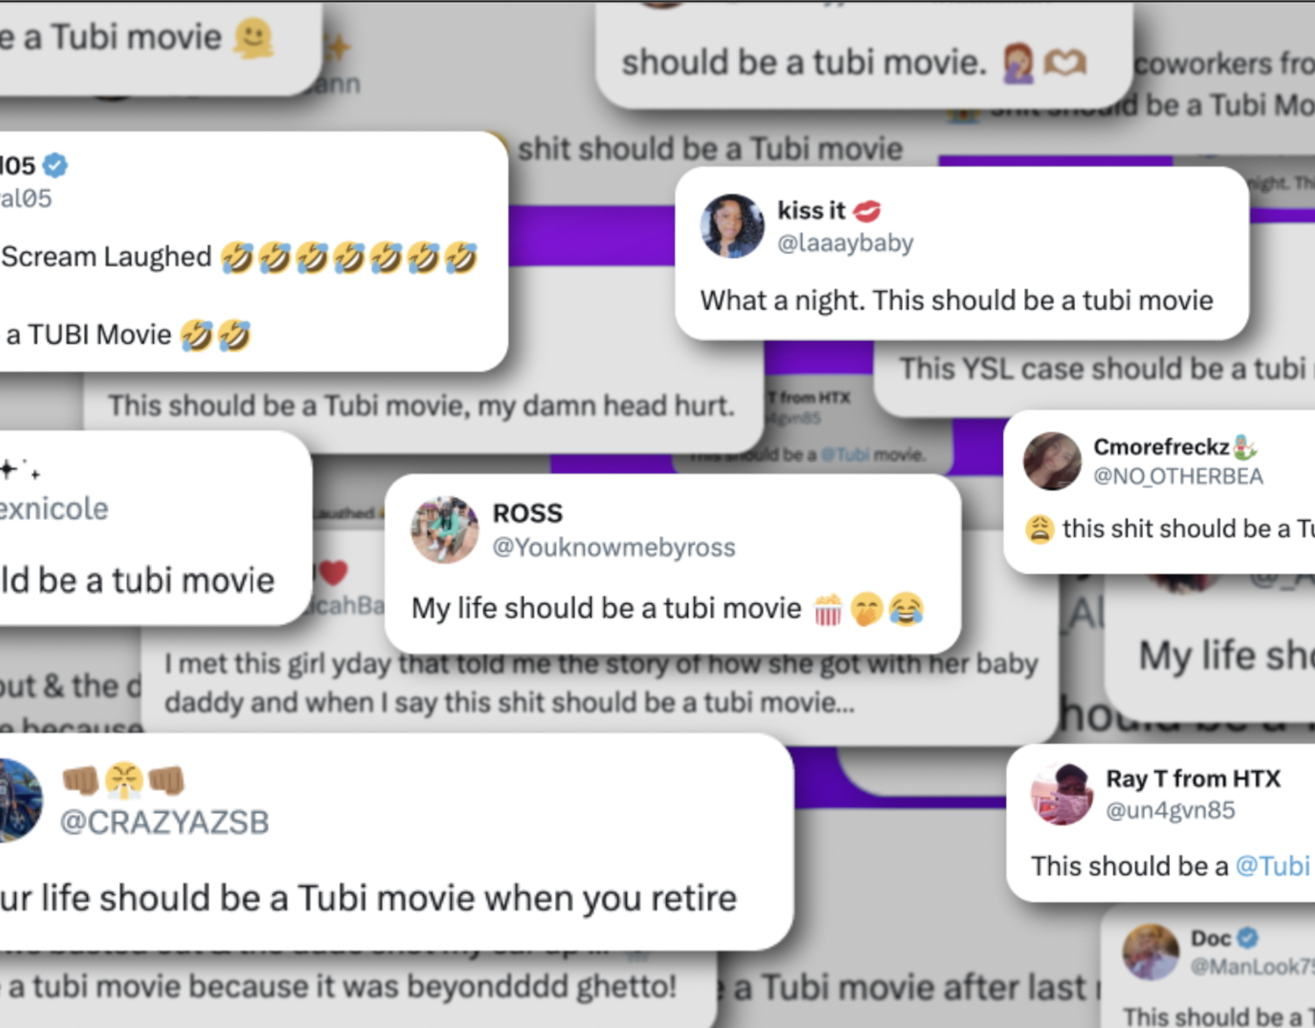This screenshot has width=1315, height=1028.
Task: Click the heart hands emoji in top tweet
Action: pos(1065,63)
